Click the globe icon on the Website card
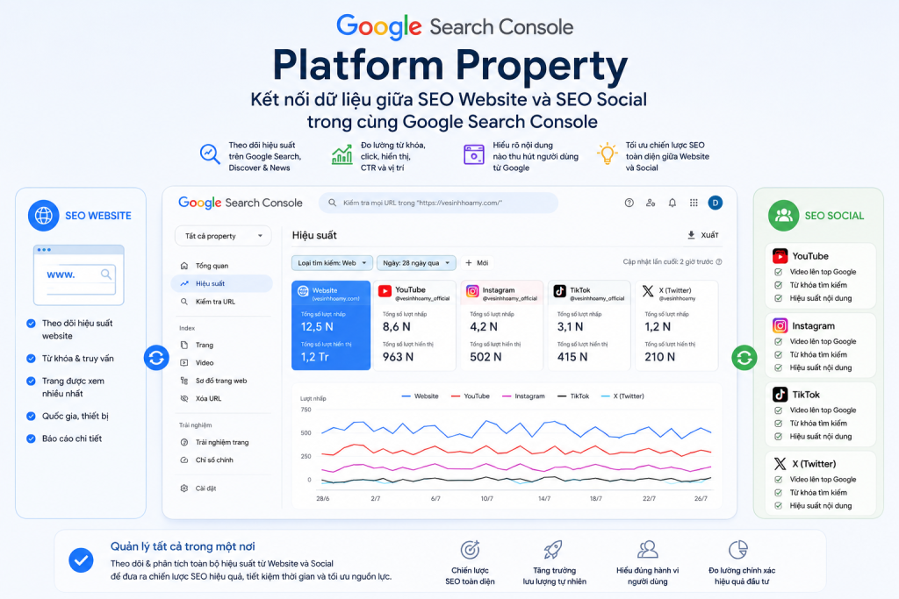This screenshot has width=899, height=599. click(x=303, y=291)
